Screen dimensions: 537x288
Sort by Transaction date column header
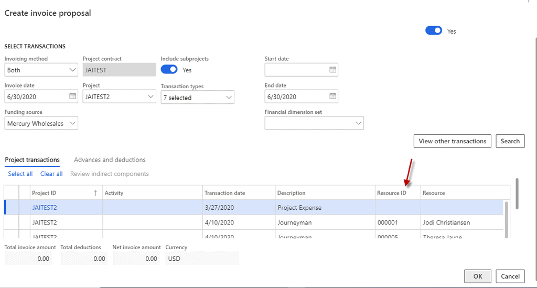(239, 193)
